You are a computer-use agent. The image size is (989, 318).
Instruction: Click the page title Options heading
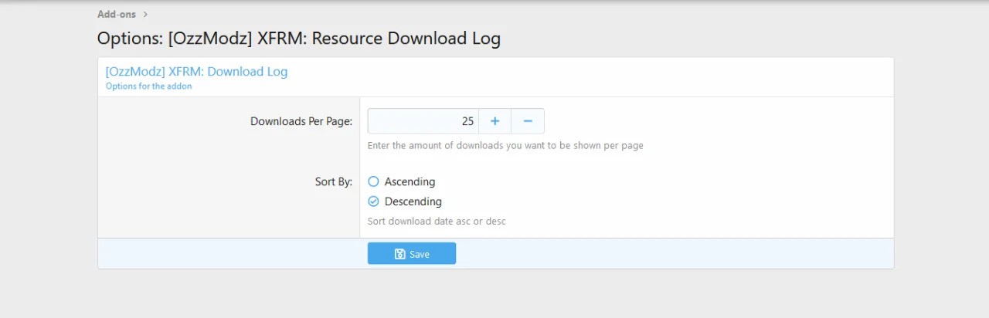click(x=298, y=39)
